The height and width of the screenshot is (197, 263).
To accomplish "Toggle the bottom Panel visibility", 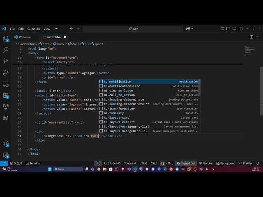I will click(x=234, y=29).
